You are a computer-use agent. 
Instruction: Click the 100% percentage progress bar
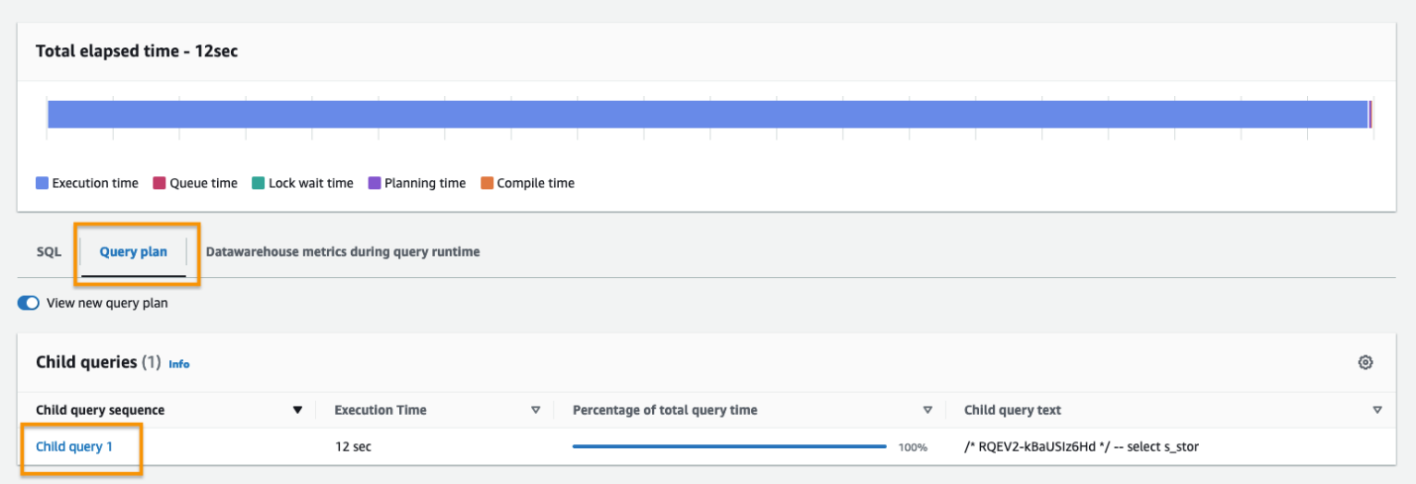[729, 446]
